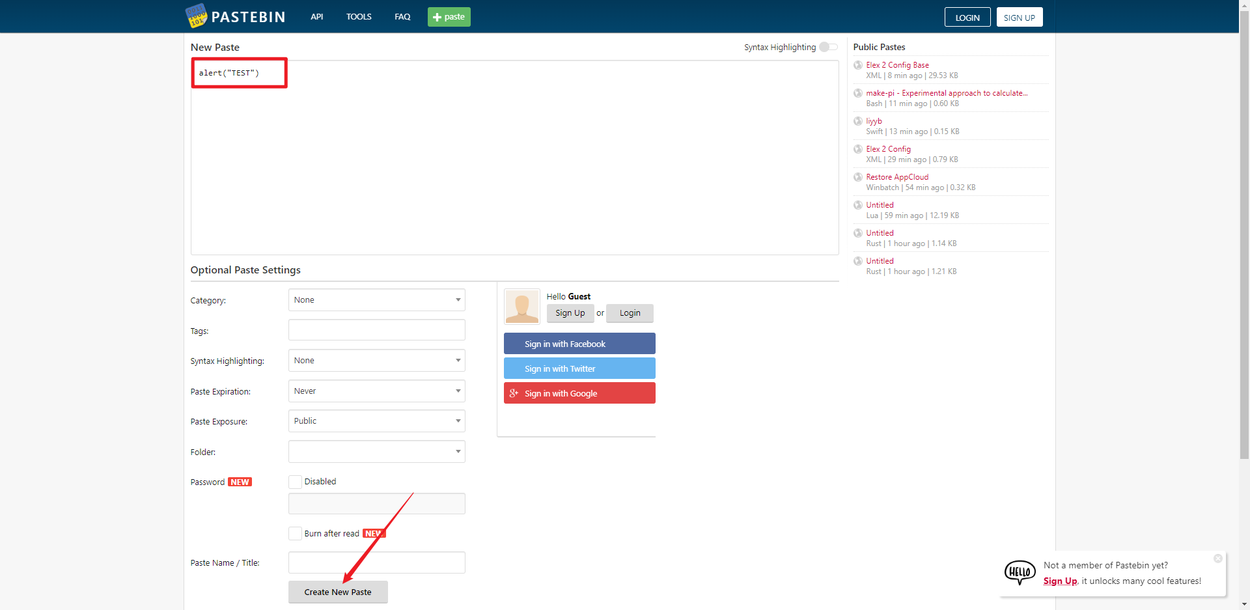Sign in with Google
1250x610 pixels.
pyautogui.click(x=579, y=393)
